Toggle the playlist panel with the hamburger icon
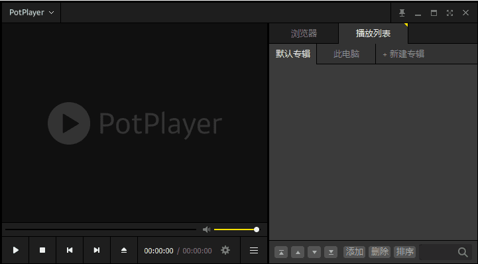This screenshot has height=264, width=478. (x=254, y=250)
